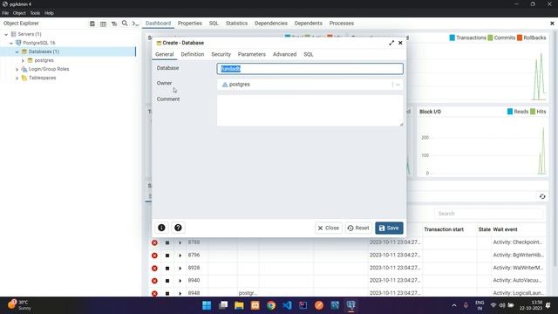Click the Reset button
This screenshot has height=314, width=558.
(x=358, y=229)
